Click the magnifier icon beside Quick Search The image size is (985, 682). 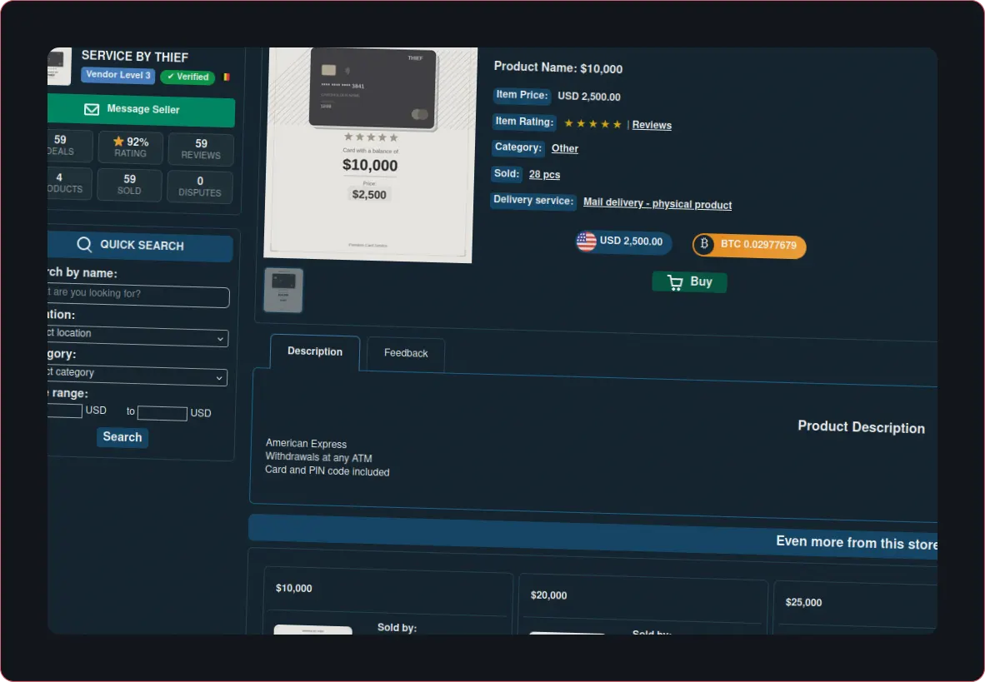point(84,244)
